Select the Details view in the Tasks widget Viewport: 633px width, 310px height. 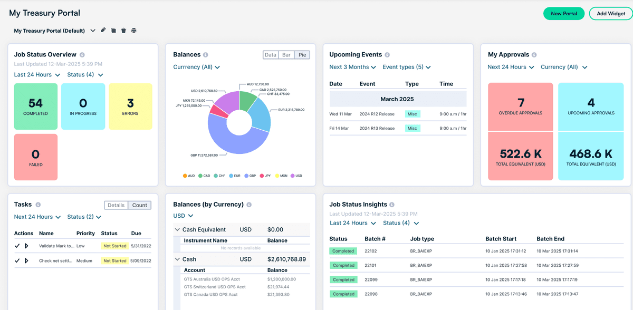click(116, 205)
